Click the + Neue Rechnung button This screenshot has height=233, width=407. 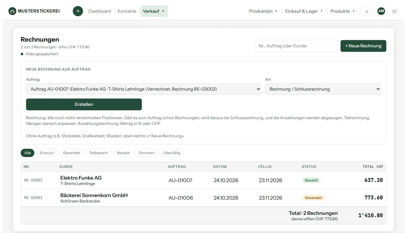pos(363,46)
